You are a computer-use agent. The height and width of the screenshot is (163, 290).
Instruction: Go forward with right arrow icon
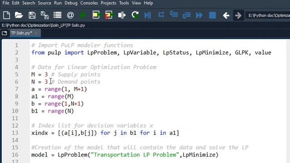pos(238,15)
